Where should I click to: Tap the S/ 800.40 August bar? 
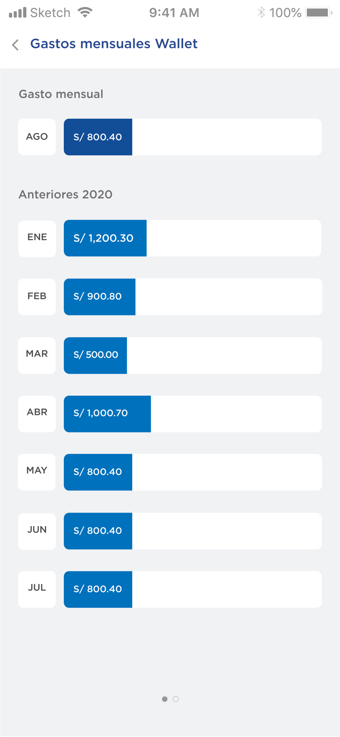98,137
